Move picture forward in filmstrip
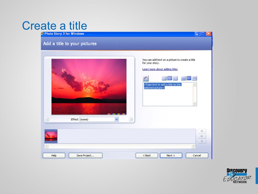This screenshot has height=194, width=258. point(202,131)
